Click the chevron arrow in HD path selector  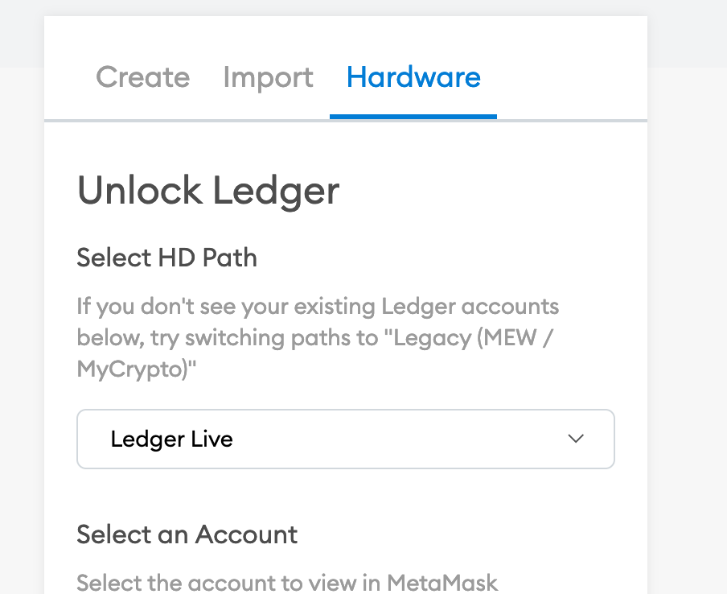(x=575, y=439)
